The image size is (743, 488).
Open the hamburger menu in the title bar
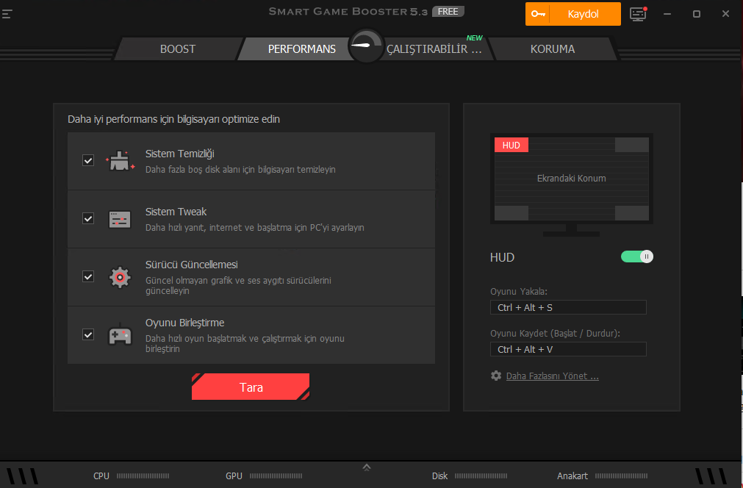pyautogui.click(x=7, y=14)
